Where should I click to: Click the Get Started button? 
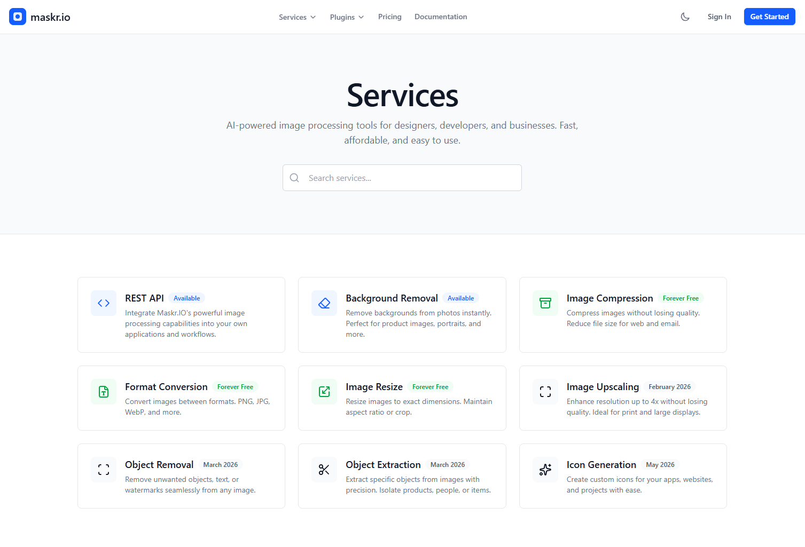pyautogui.click(x=769, y=17)
